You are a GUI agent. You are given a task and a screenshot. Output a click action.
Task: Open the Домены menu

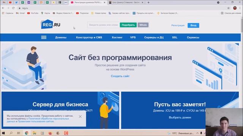61,37
